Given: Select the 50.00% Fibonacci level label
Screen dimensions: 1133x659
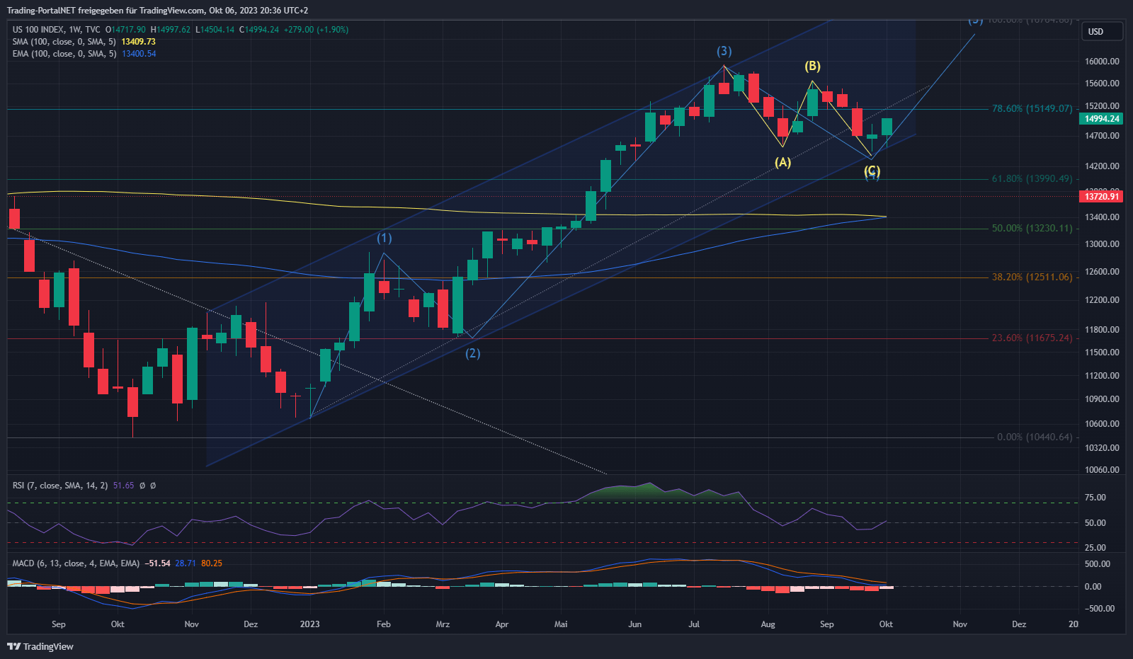Looking at the screenshot, I should [x=1032, y=229].
